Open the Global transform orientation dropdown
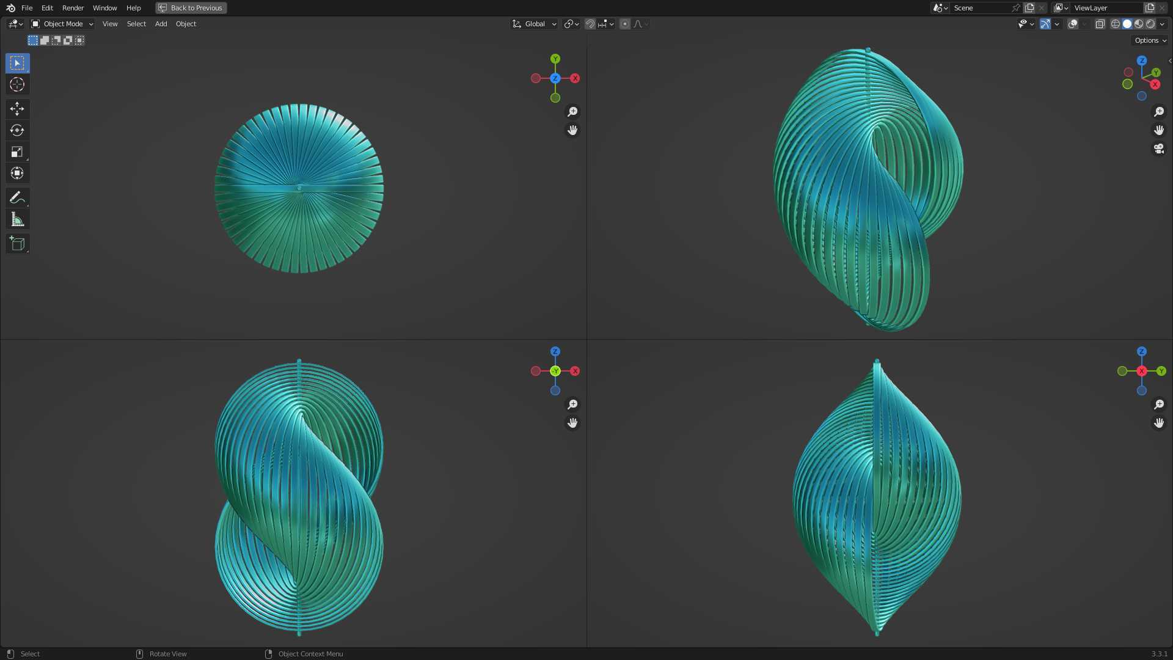 (x=535, y=24)
